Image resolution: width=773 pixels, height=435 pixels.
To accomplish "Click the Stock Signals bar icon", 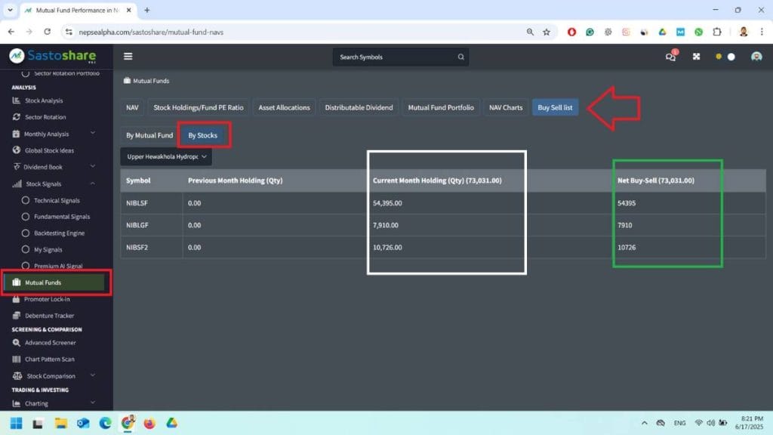I will click(17, 184).
